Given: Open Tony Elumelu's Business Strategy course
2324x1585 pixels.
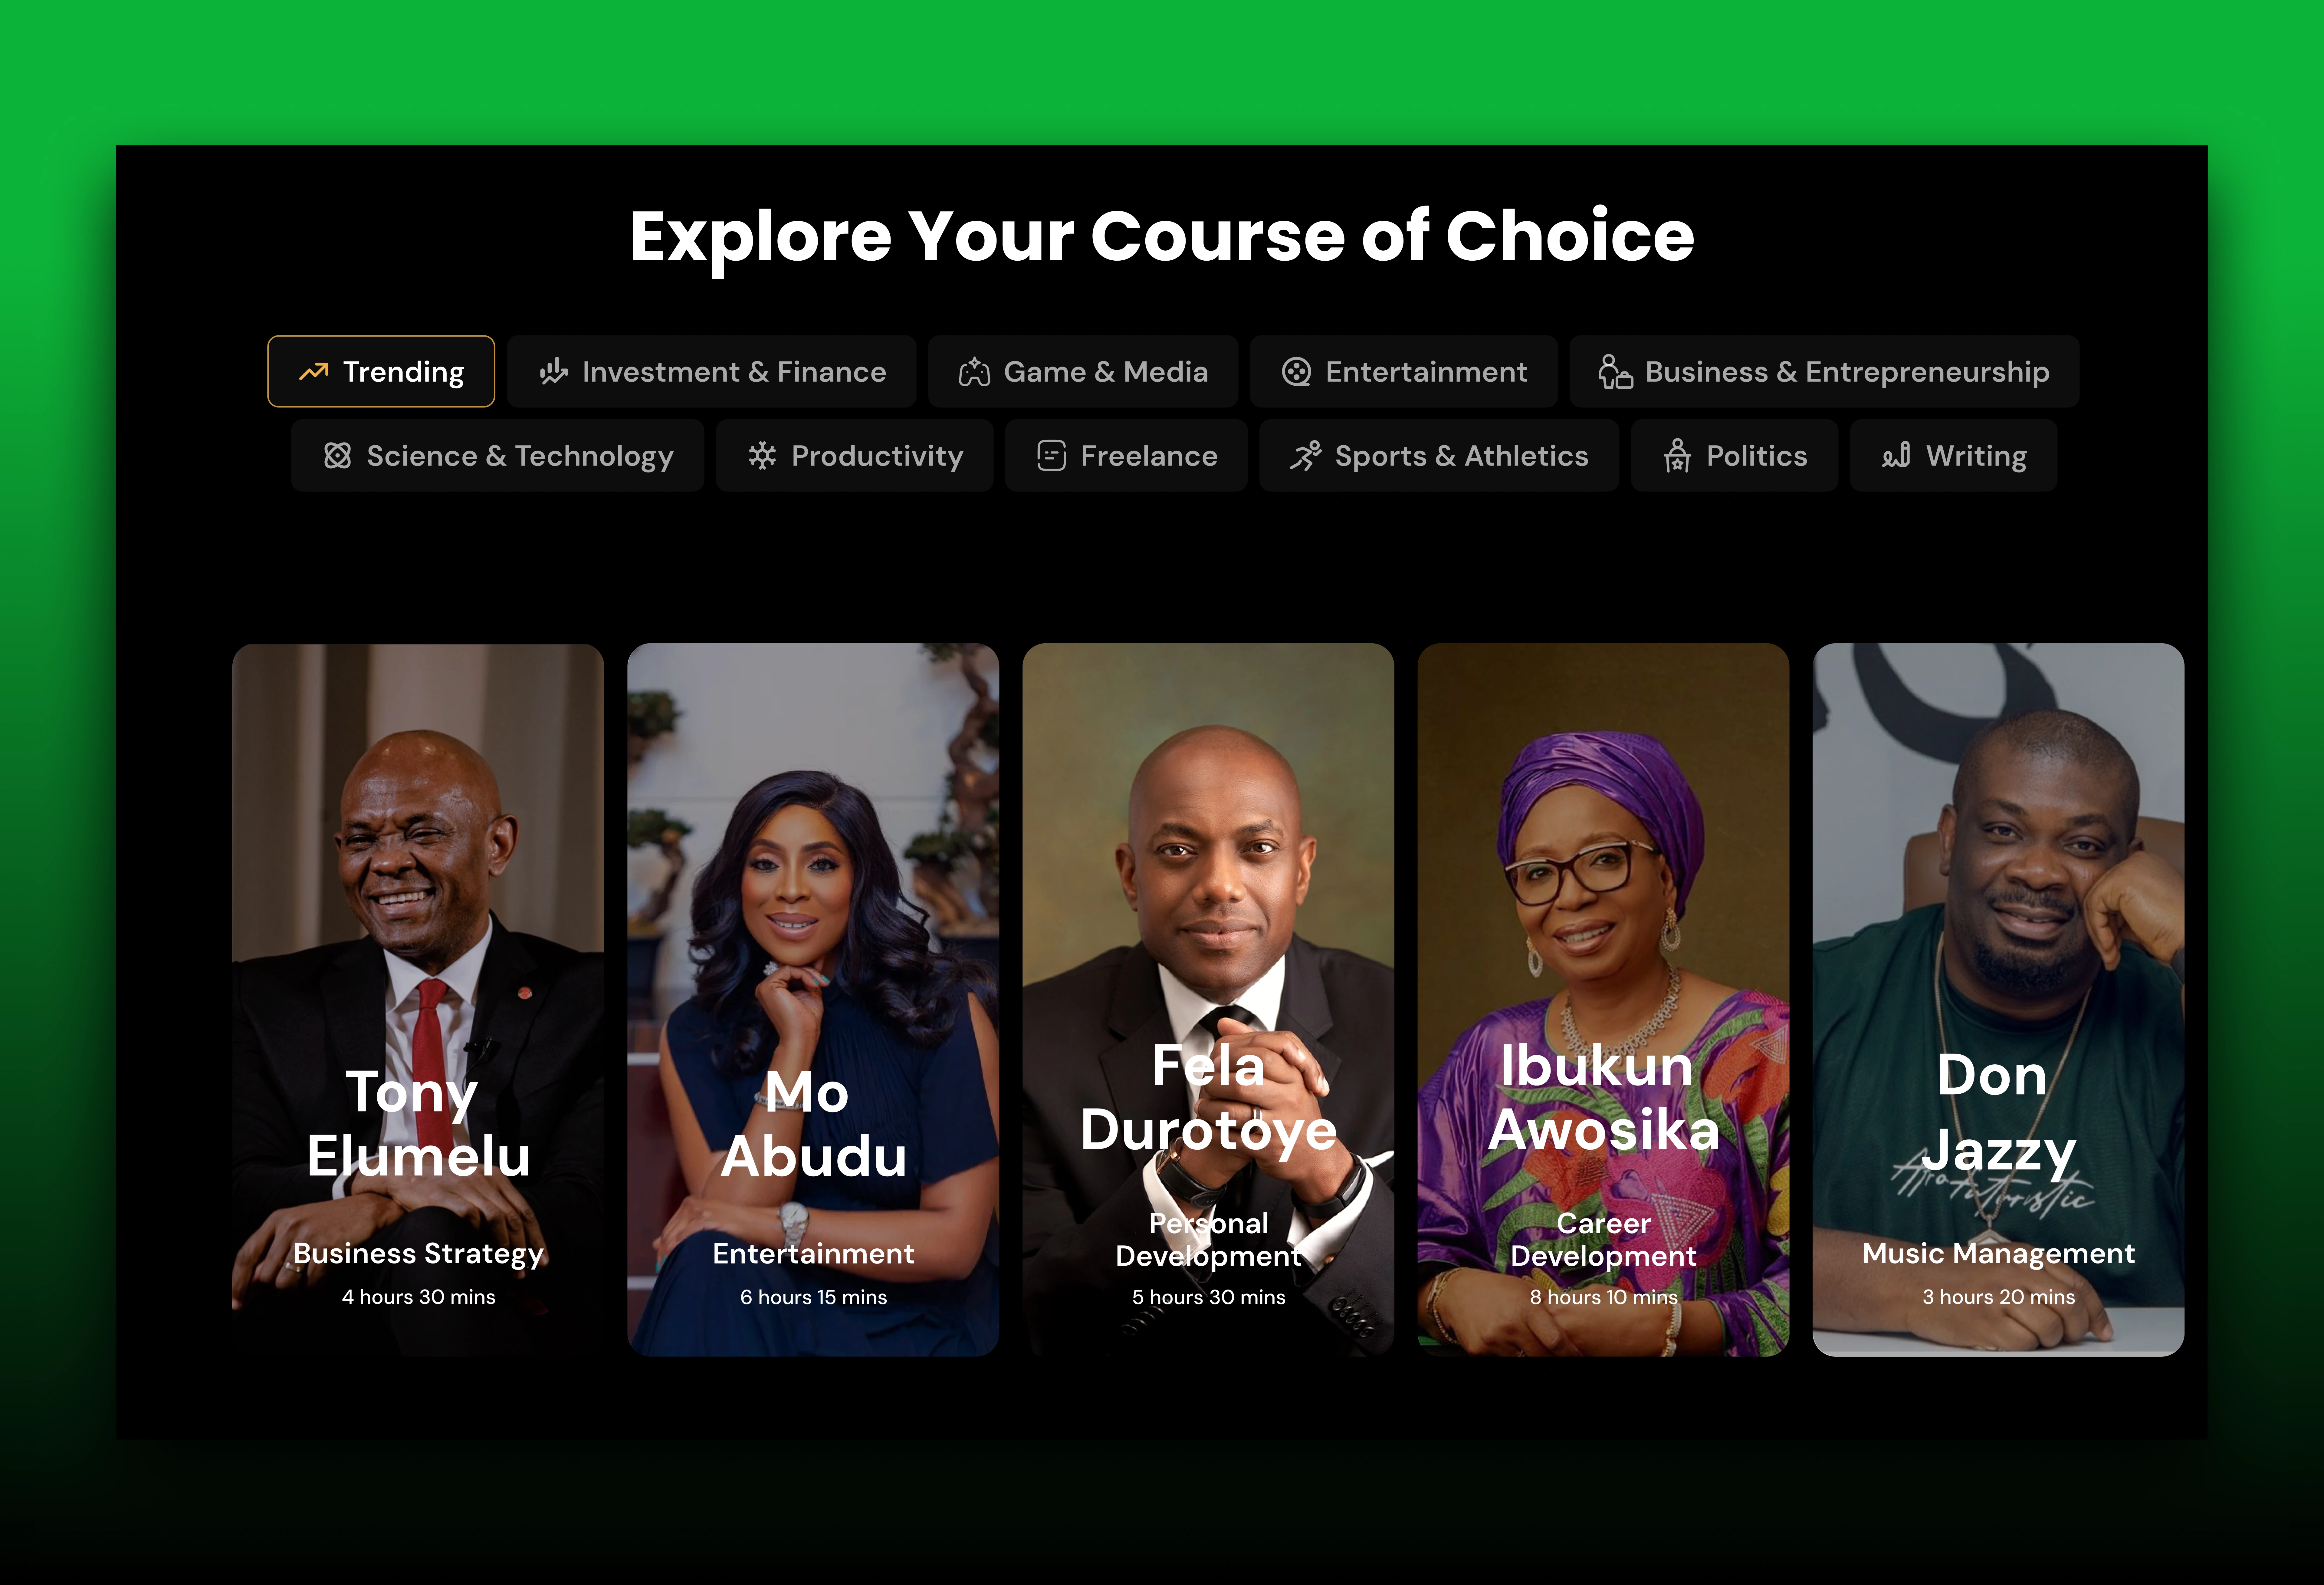Looking at the screenshot, I should (x=418, y=1000).
